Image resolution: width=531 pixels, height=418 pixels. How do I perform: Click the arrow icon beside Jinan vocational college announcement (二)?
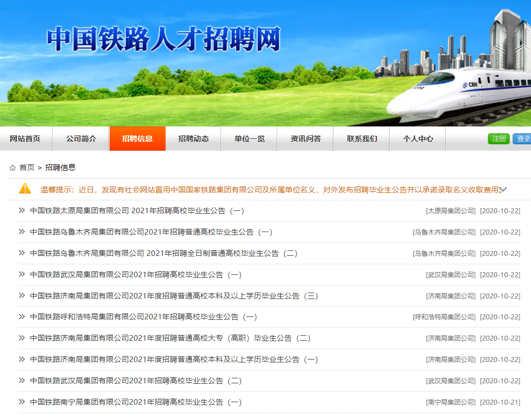[x=22, y=338]
